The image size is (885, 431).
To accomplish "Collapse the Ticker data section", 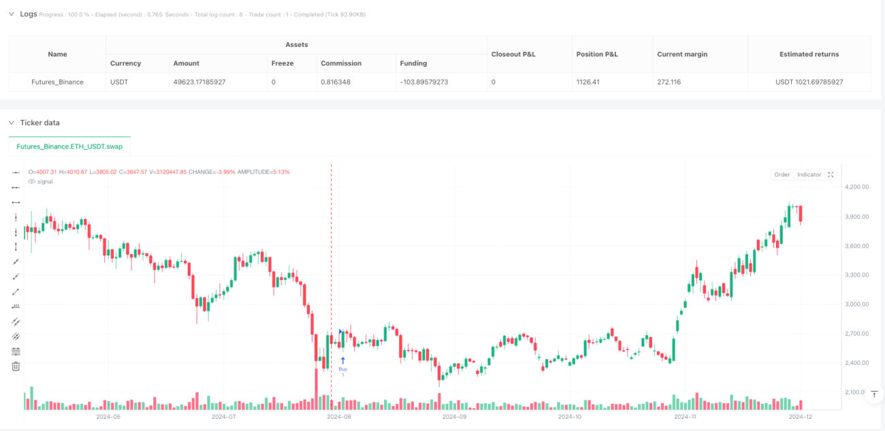I will (12, 123).
